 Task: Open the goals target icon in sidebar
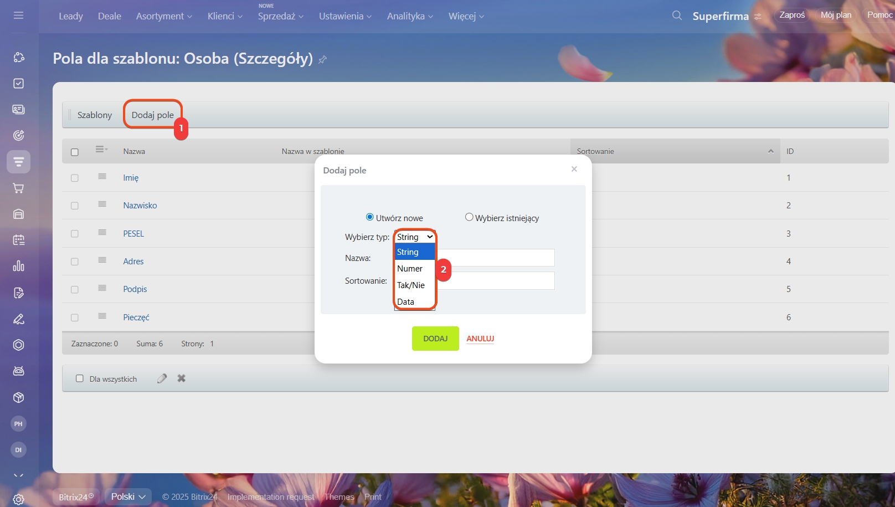18,135
